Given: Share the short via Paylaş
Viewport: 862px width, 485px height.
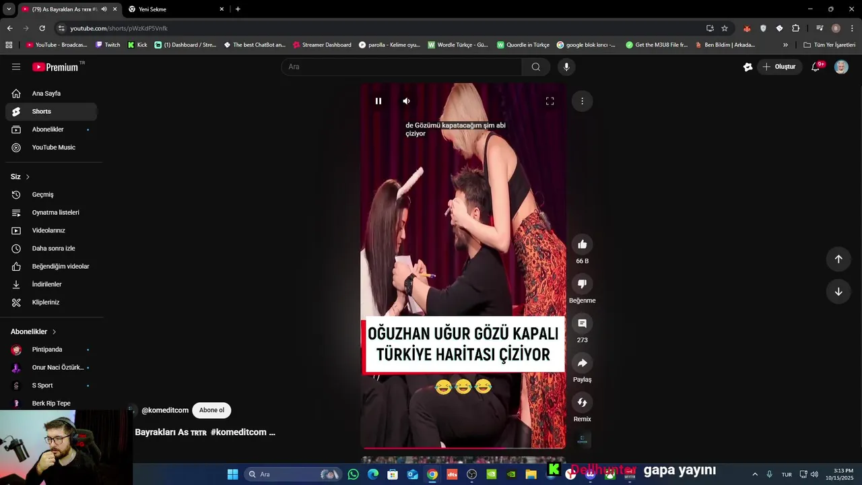Looking at the screenshot, I should point(583,363).
